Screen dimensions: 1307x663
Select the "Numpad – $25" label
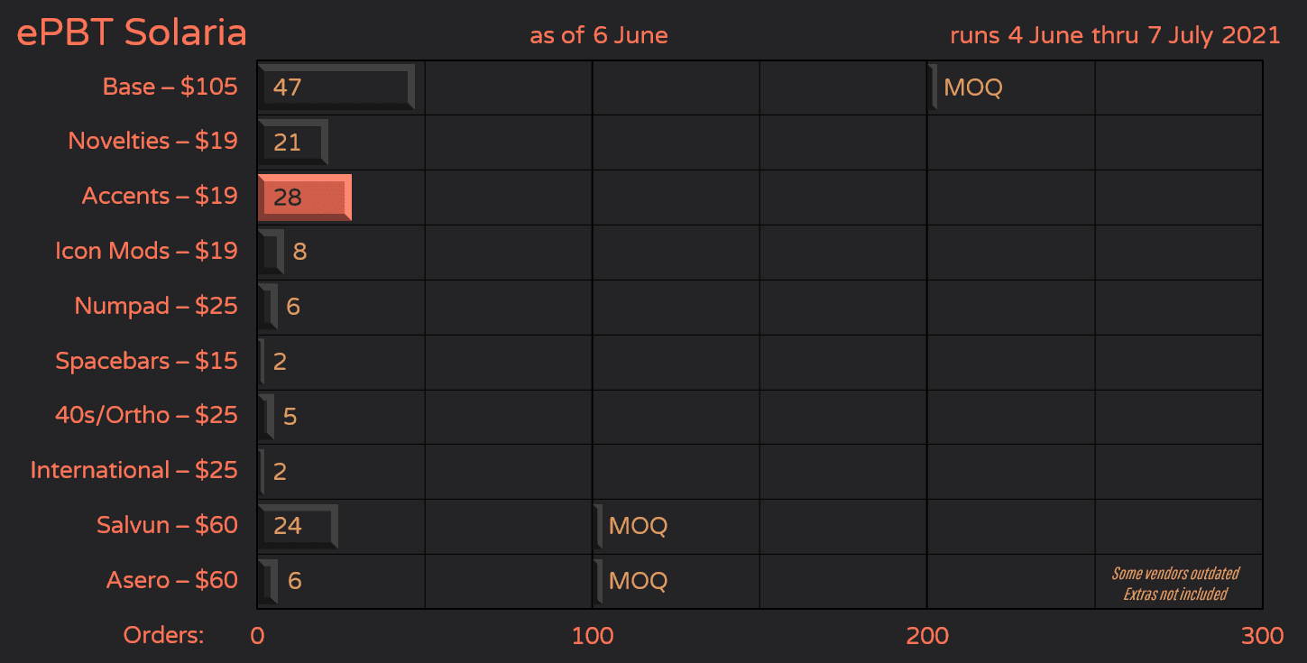[156, 307]
